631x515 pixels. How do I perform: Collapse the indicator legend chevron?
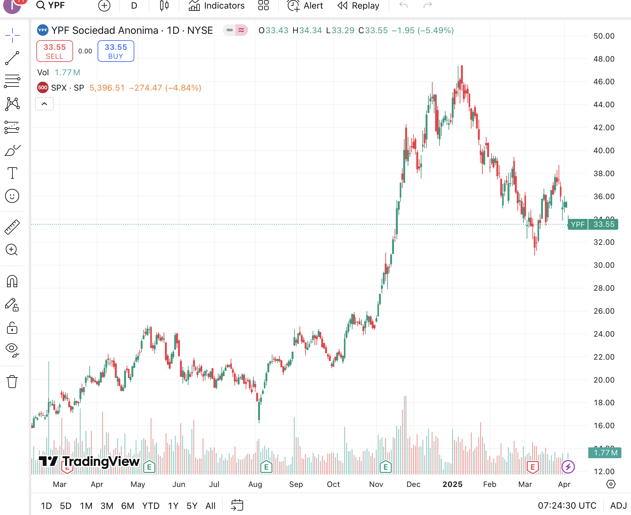(44, 104)
